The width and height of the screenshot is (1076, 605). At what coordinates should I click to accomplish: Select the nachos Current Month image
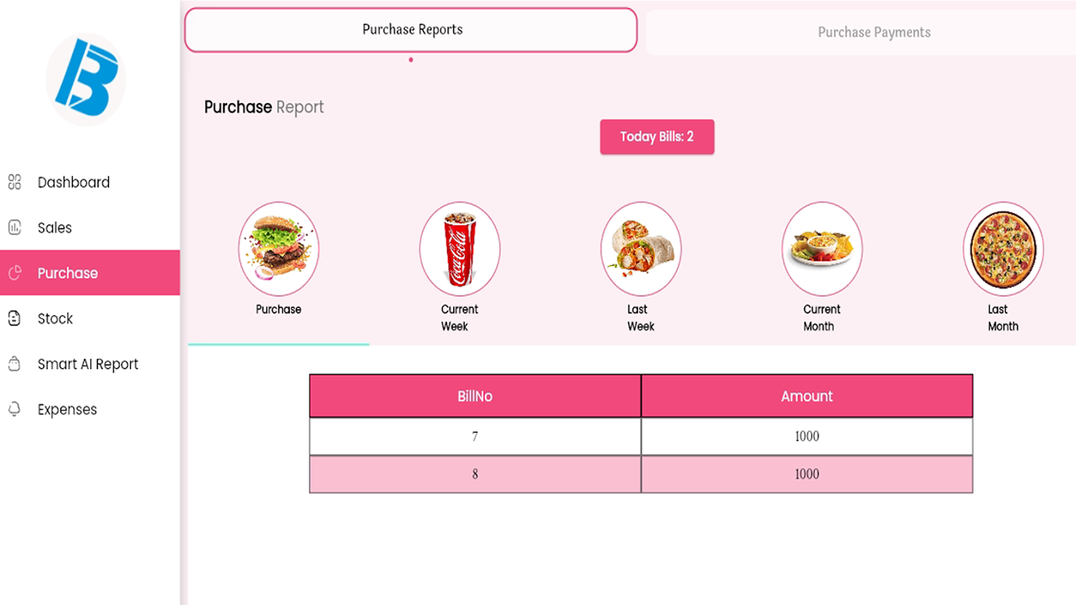tap(822, 249)
